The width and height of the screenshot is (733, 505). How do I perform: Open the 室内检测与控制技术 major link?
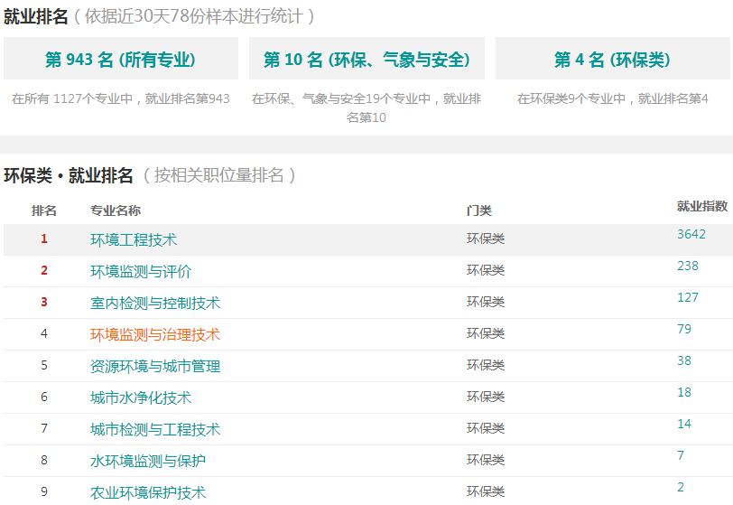(155, 304)
